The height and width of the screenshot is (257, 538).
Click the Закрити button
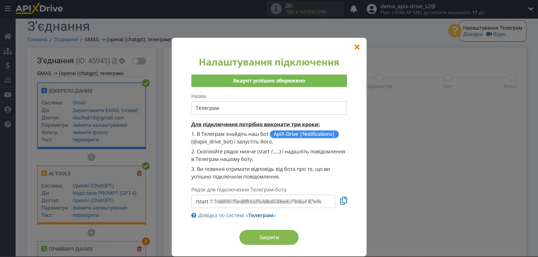(269, 238)
